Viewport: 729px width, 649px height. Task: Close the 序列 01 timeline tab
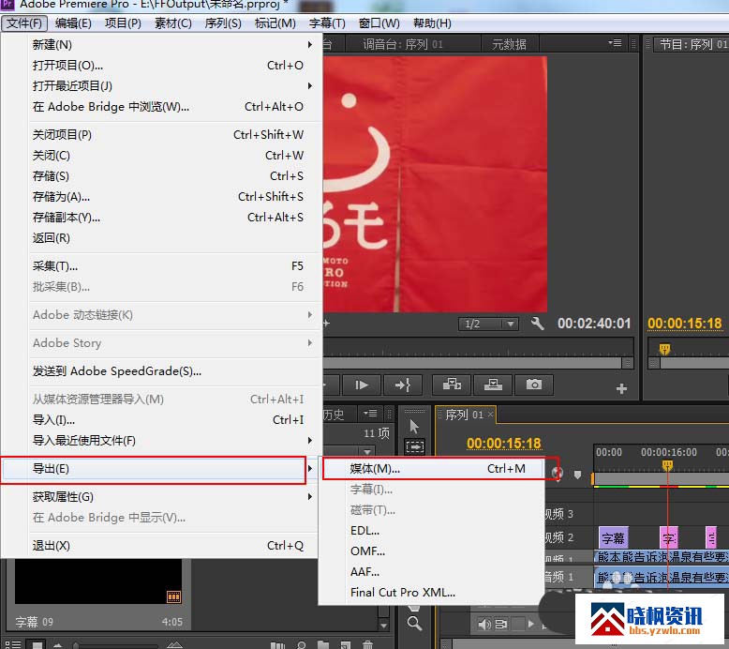pos(490,414)
